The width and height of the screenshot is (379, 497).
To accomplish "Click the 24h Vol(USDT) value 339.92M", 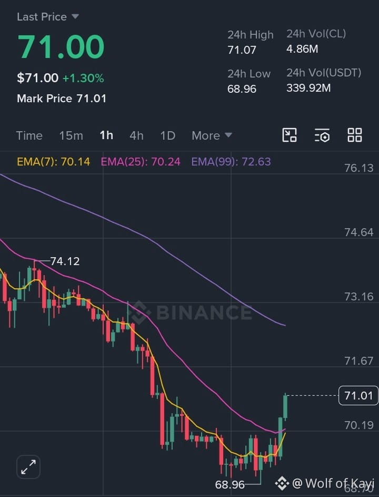I will point(308,88).
